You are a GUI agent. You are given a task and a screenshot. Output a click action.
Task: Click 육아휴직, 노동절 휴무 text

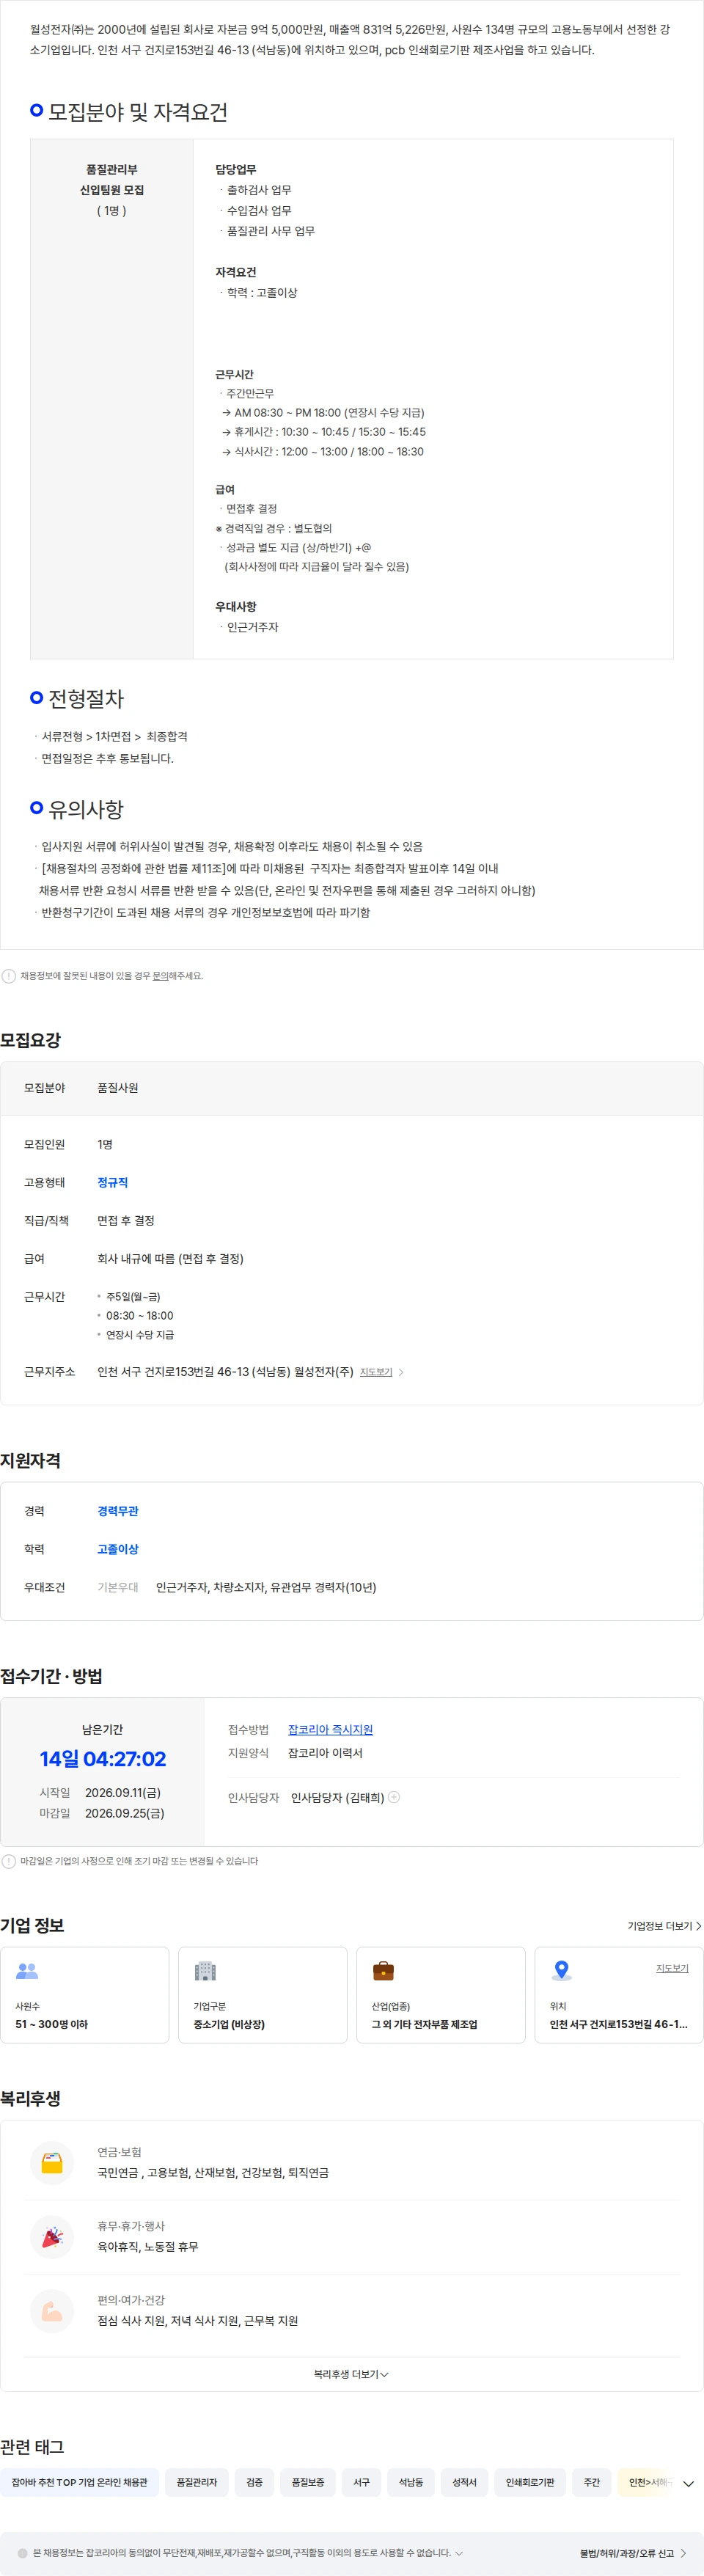pyautogui.click(x=148, y=2246)
